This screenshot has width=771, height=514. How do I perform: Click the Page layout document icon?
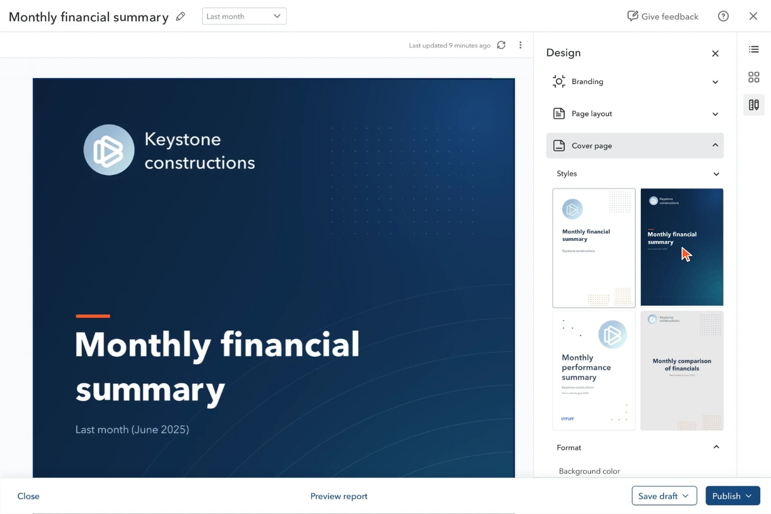(559, 114)
